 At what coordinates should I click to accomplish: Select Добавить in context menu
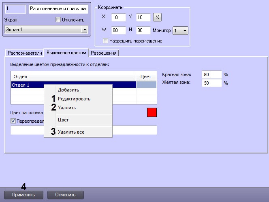[x=68, y=90]
